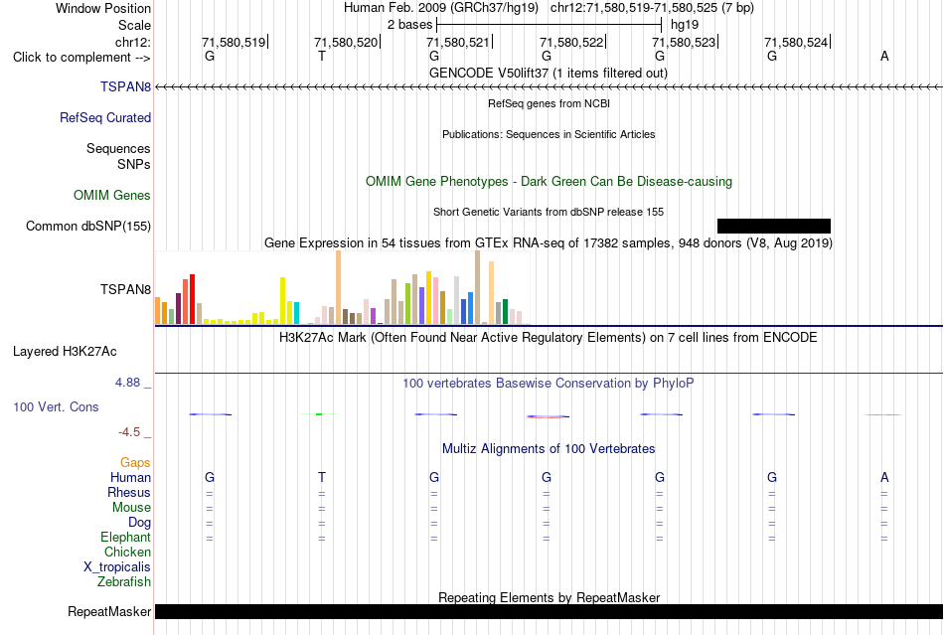Click the Gene Expression in 54 tissues title
Viewport: 944px width, 635px height.
(x=548, y=243)
